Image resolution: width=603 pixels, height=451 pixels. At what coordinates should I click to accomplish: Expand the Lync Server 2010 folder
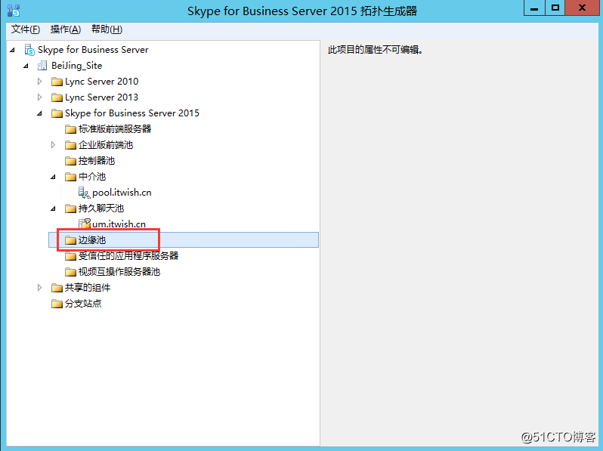point(39,82)
